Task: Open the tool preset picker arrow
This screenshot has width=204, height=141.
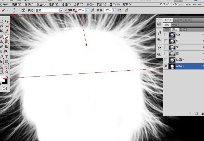Action: tap(7, 10)
